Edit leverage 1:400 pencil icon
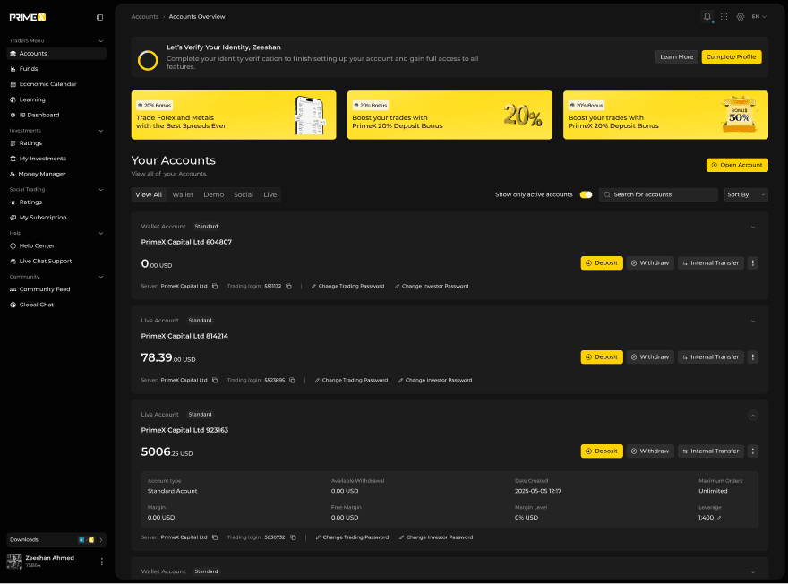Viewport: 788px width, 584px height. (719, 518)
